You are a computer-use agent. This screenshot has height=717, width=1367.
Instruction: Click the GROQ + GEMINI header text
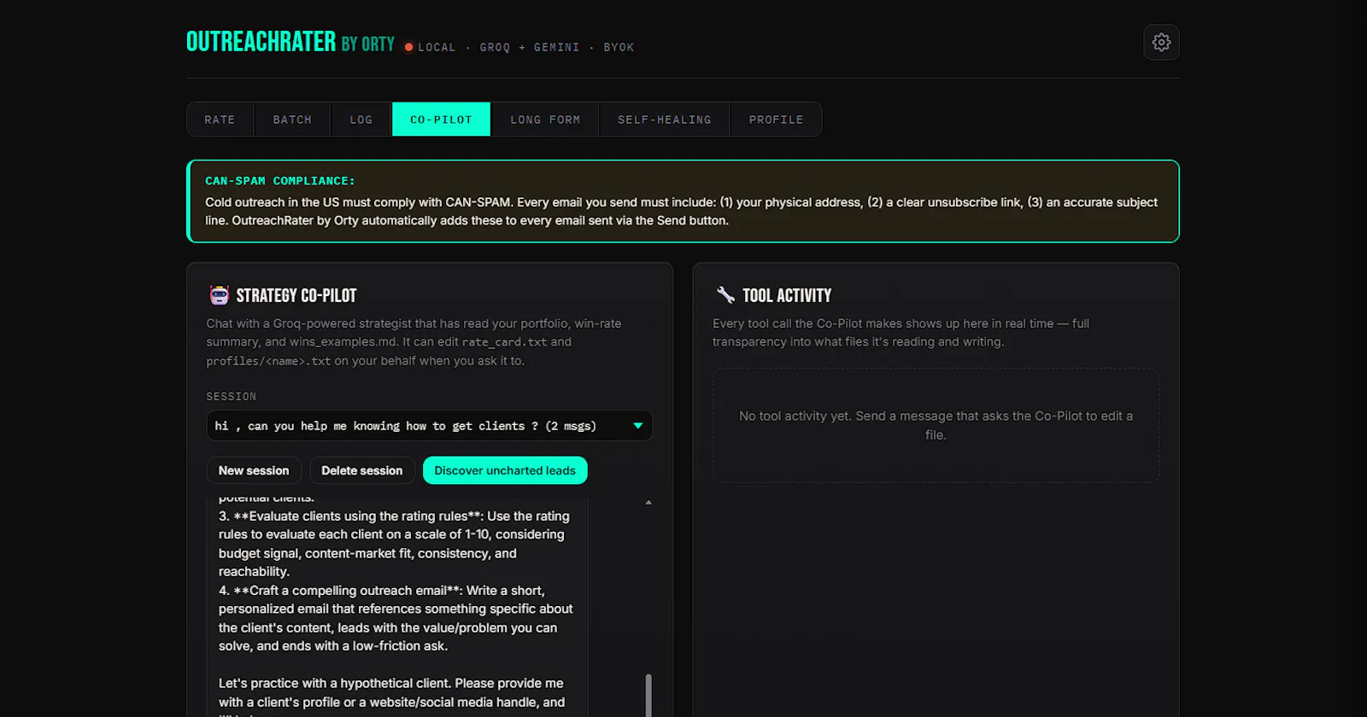point(530,47)
